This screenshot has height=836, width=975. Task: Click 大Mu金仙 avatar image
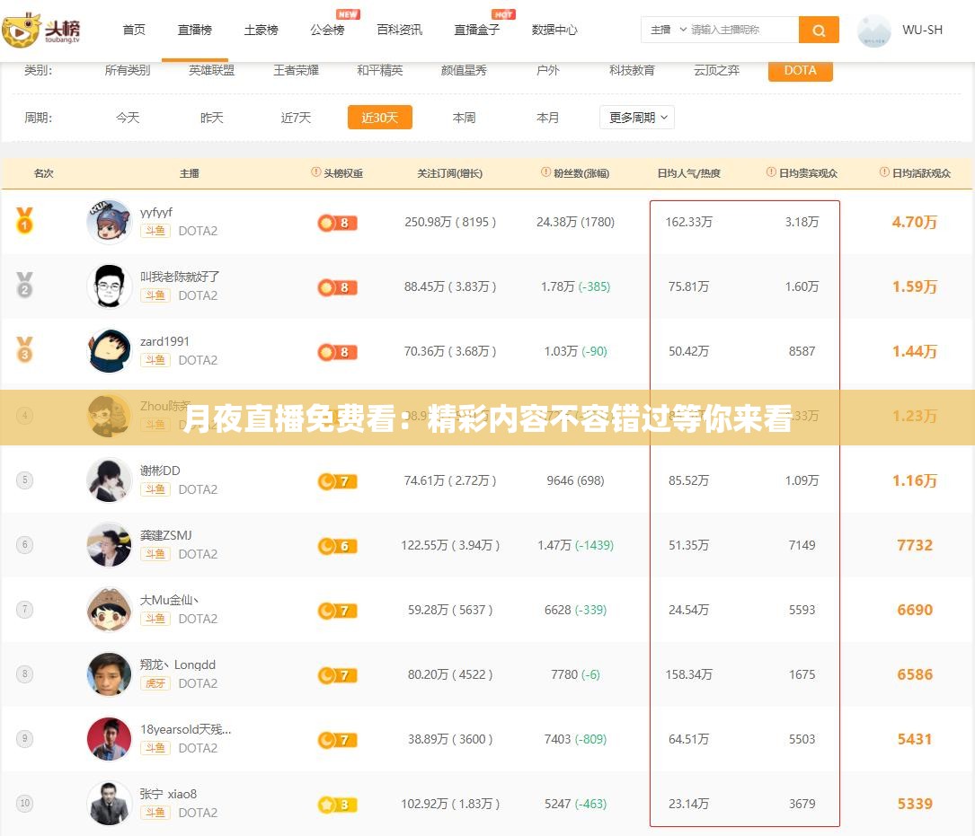110,609
